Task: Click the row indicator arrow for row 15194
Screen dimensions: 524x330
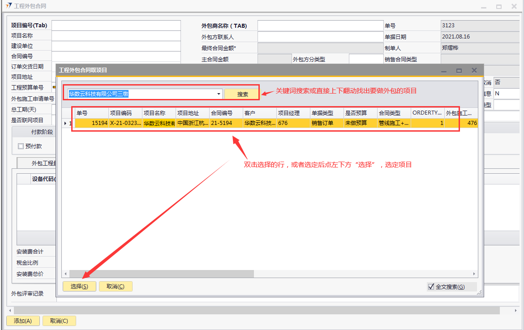Action: pos(65,123)
